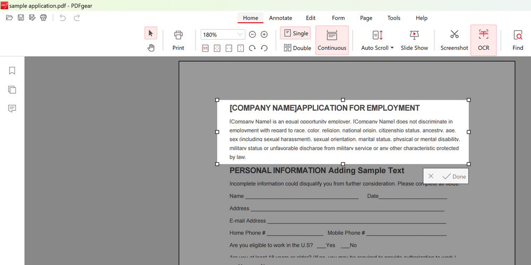Click the Name field line in form
Screen dimensions: 531x265
302,197
